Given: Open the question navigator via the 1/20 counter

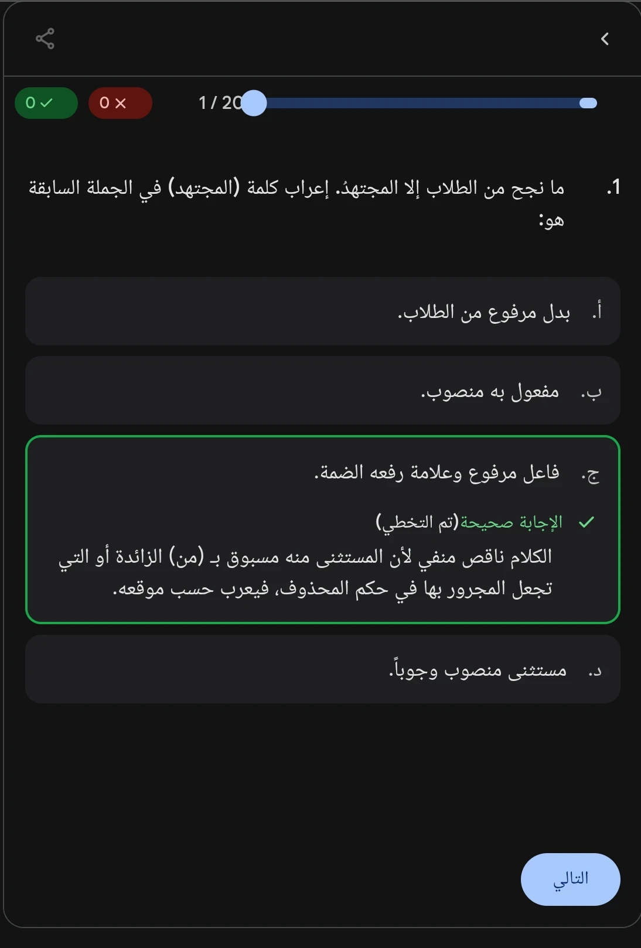Looking at the screenshot, I should [220, 102].
